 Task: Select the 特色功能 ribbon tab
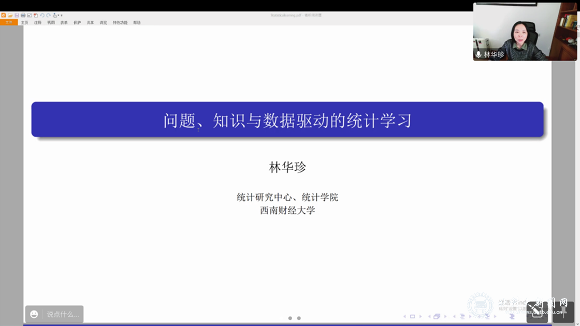click(x=119, y=22)
